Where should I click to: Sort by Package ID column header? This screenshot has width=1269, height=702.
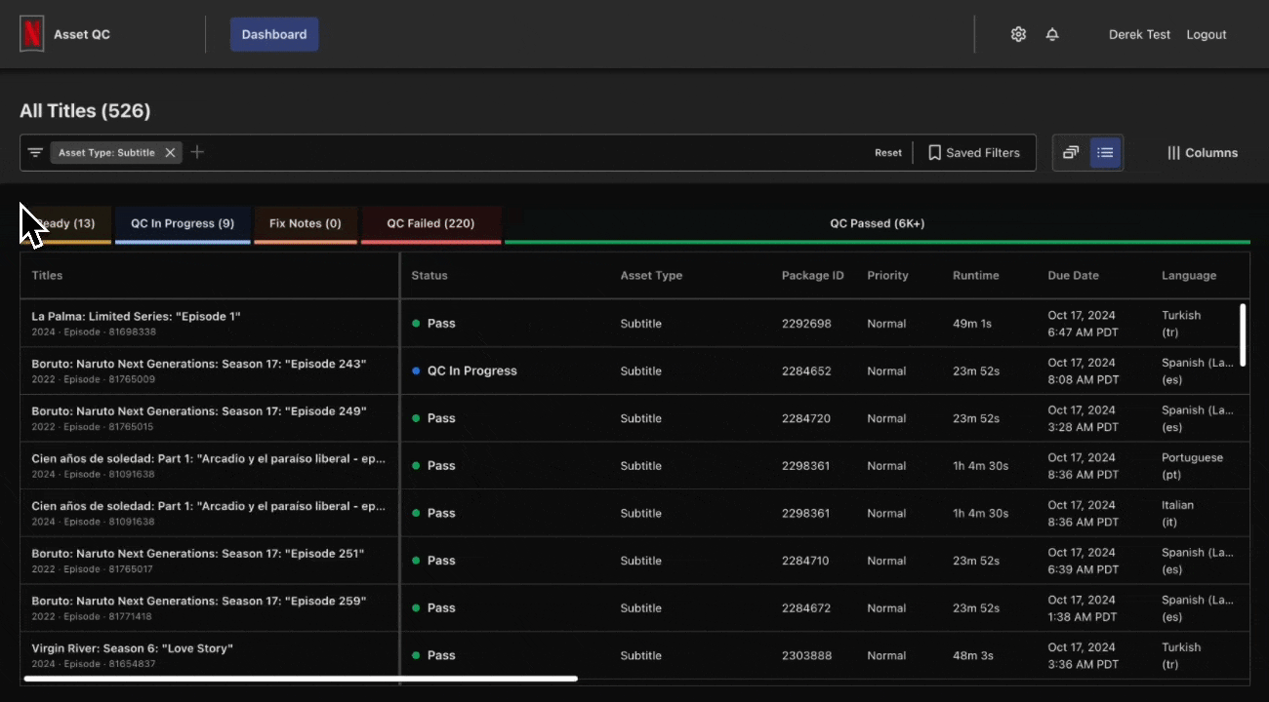[x=812, y=276]
